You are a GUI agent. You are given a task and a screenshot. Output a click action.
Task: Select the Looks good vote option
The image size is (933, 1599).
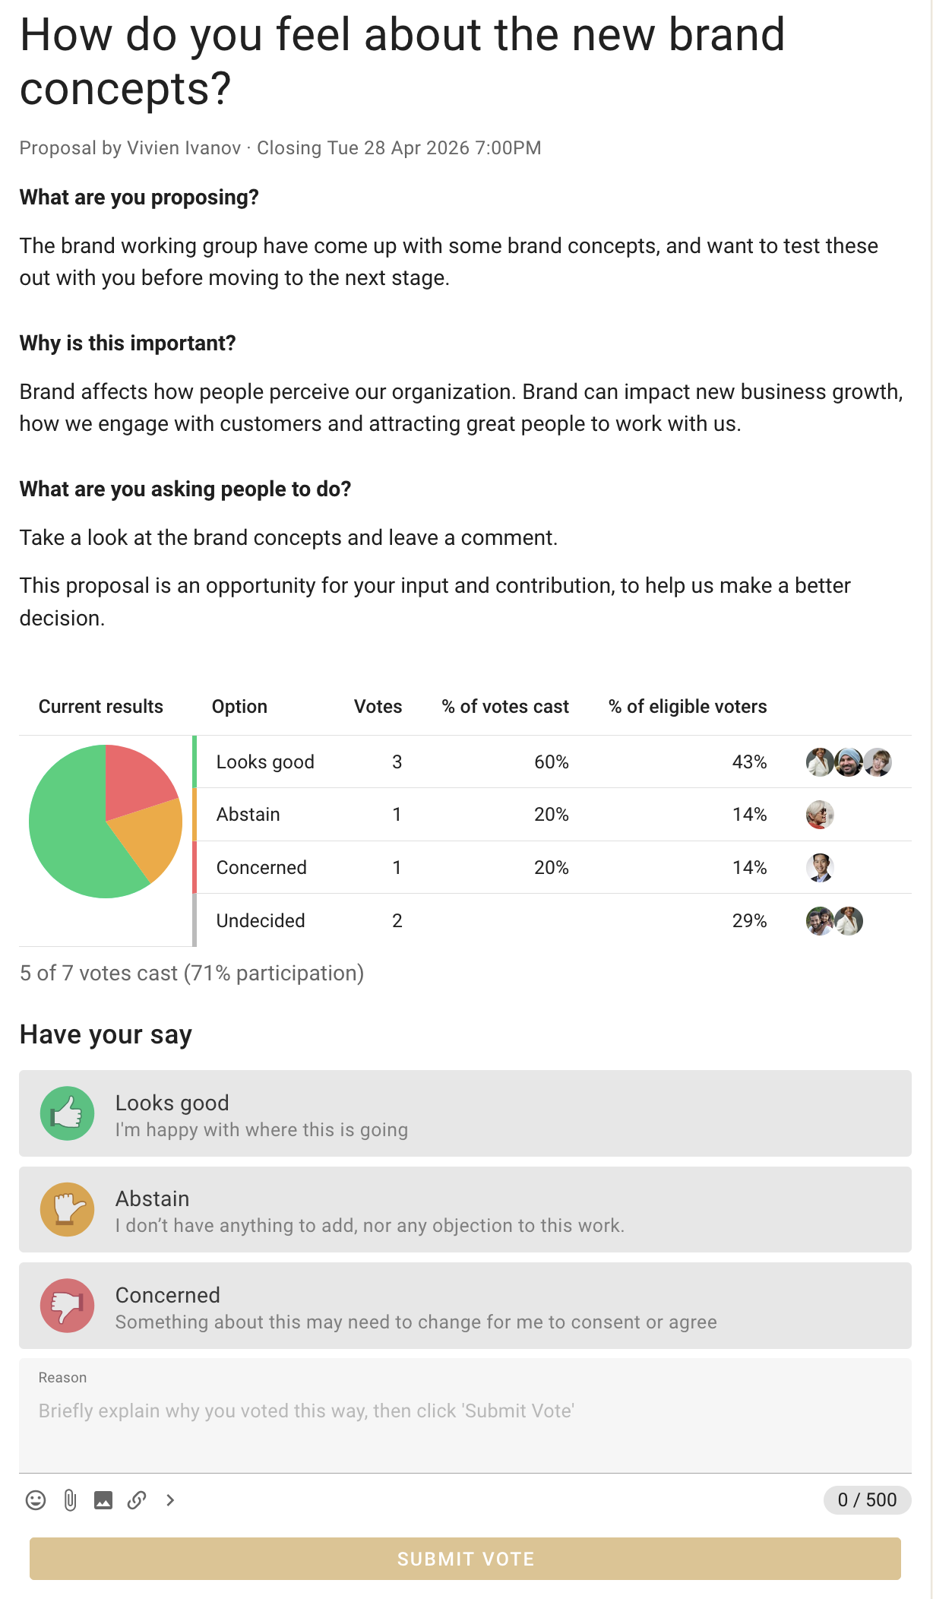click(465, 1113)
